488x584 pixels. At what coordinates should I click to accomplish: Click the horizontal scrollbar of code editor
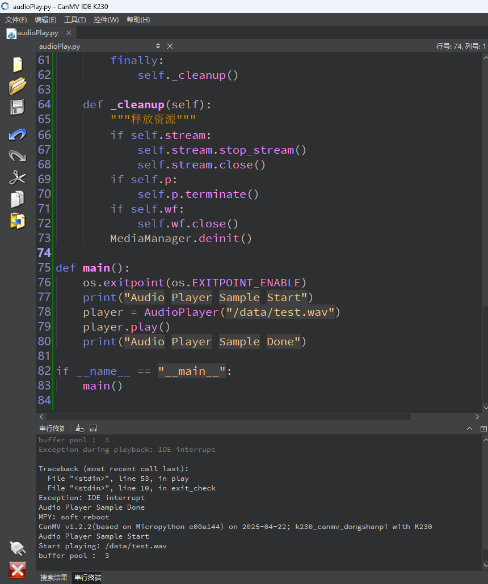[x=259, y=417]
